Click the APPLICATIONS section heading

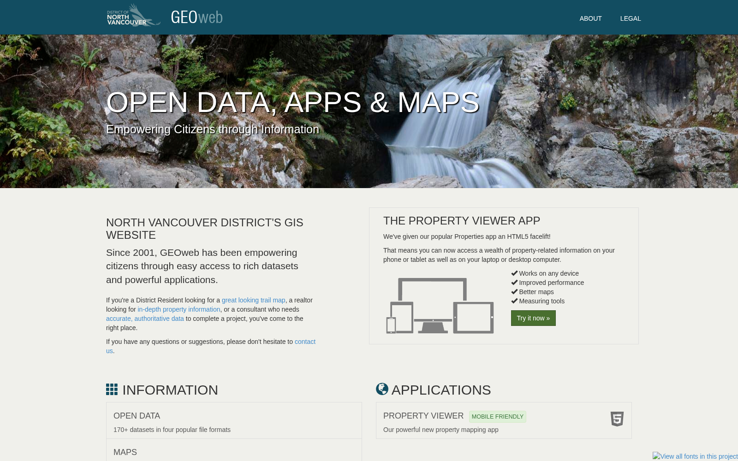tap(441, 390)
